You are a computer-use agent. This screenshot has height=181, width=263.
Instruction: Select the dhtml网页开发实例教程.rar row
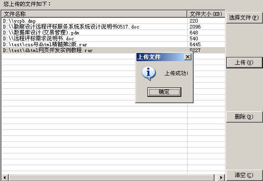pos(113,50)
